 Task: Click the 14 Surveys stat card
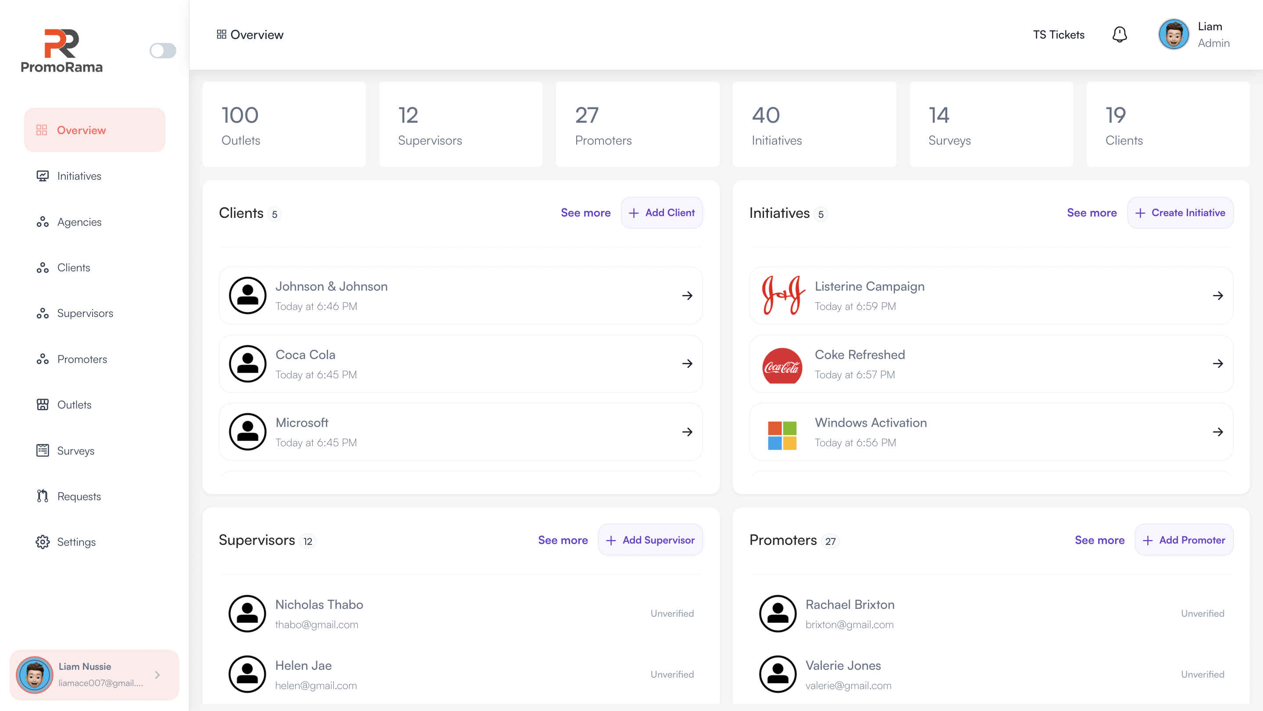click(x=991, y=124)
